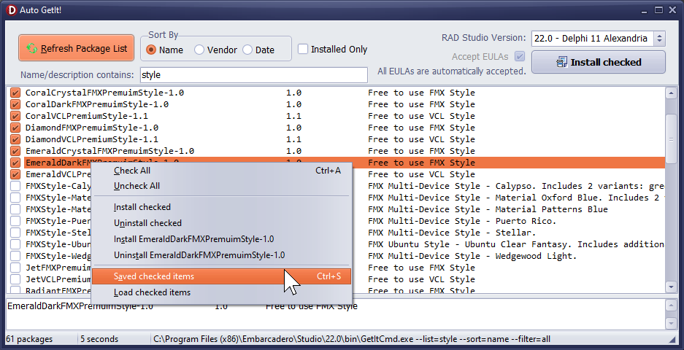Close the Auto GetIt! window
The height and width of the screenshot is (350, 684).
pos(672,9)
